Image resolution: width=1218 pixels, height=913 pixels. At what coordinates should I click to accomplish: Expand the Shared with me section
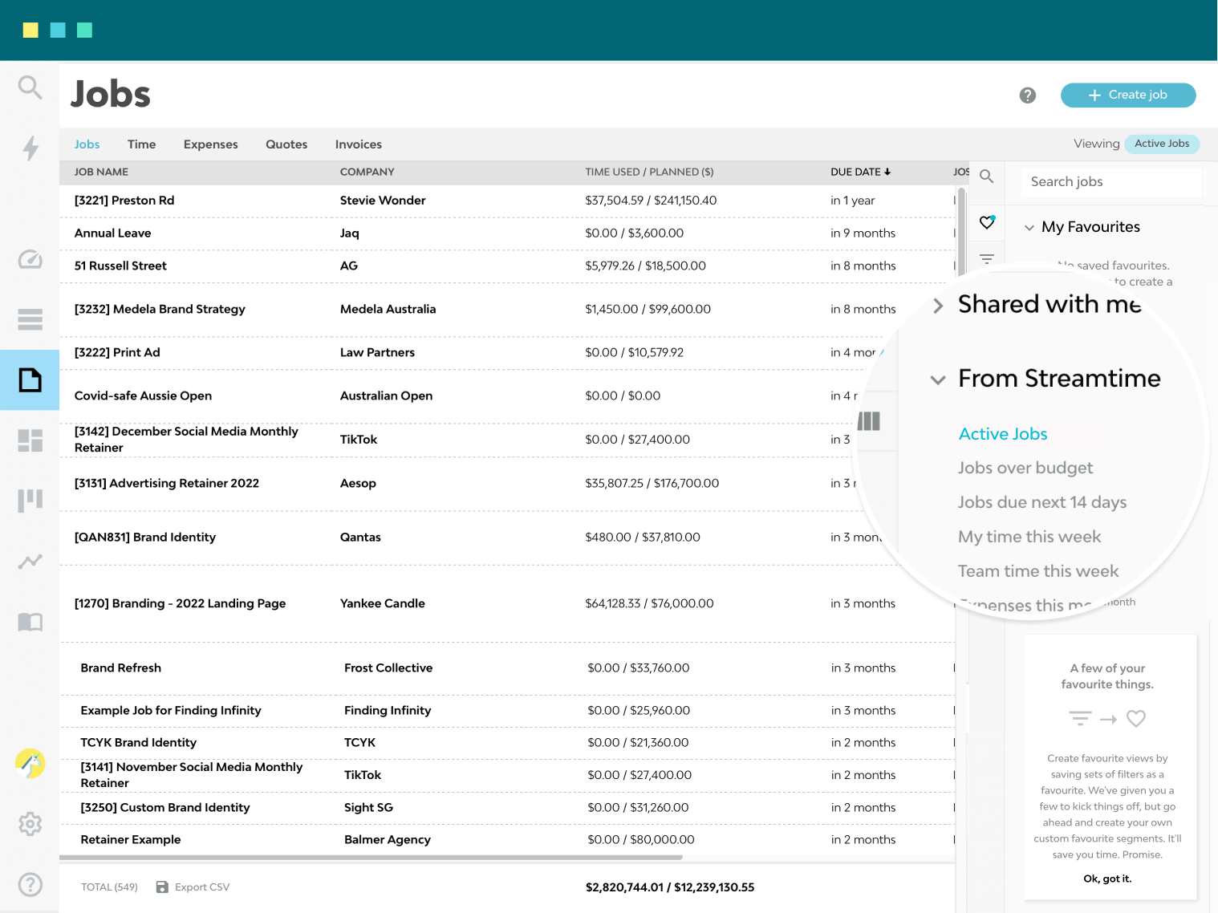938,306
